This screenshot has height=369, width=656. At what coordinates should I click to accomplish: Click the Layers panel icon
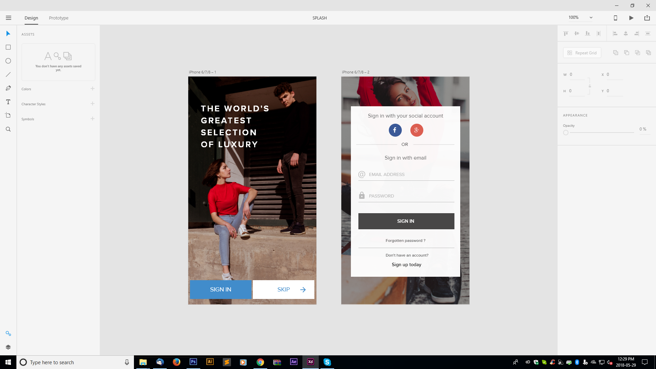pyautogui.click(x=8, y=347)
